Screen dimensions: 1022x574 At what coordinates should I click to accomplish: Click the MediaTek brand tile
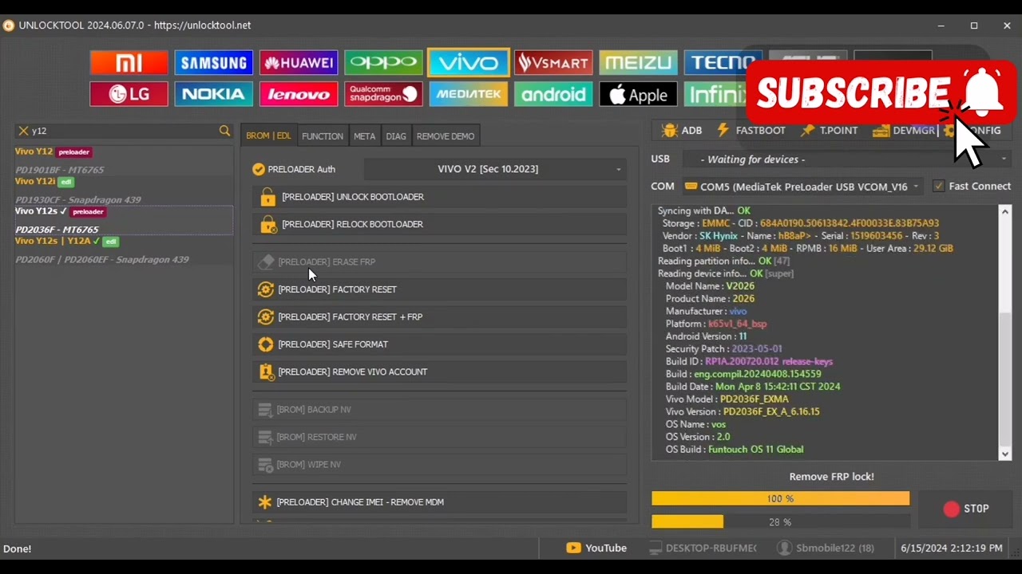468,95
